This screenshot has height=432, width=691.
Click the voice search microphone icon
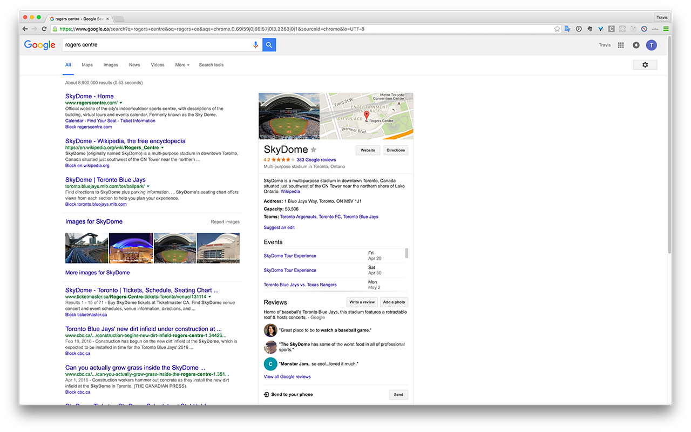pos(256,45)
